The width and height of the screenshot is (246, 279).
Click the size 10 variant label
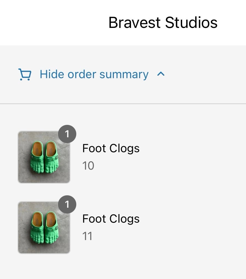[88, 166]
